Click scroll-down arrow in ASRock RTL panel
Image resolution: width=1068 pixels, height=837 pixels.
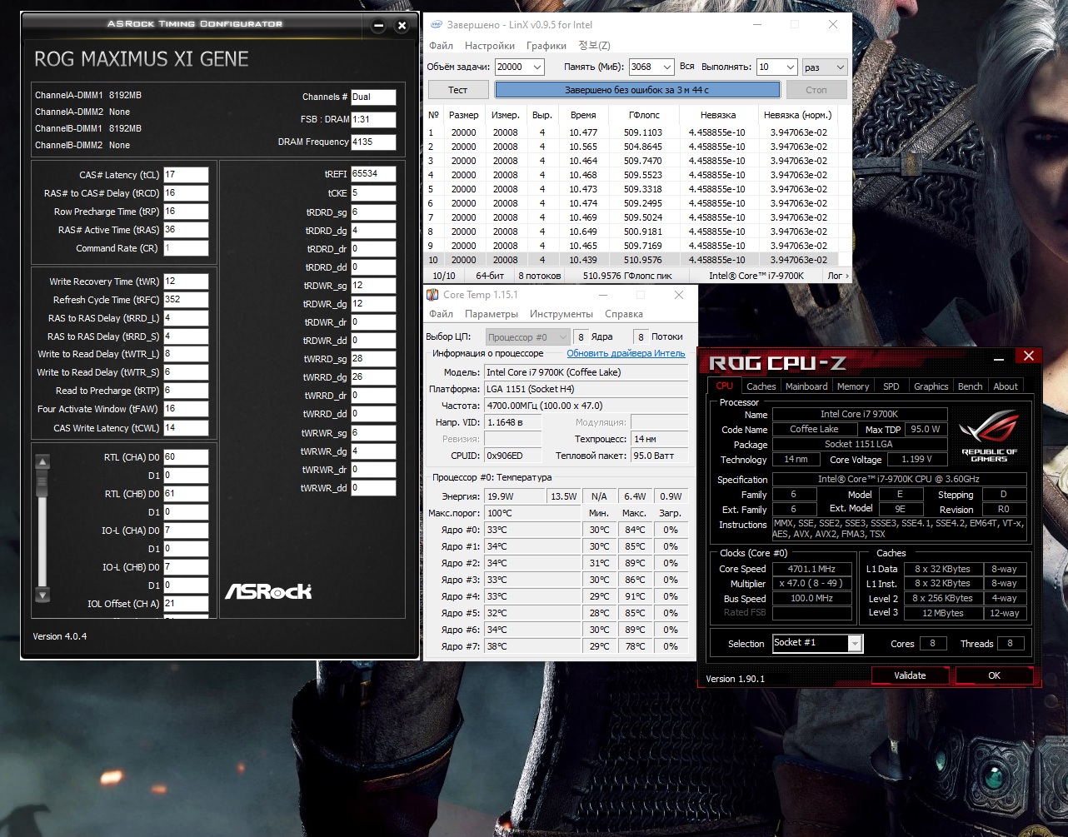[x=43, y=595]
